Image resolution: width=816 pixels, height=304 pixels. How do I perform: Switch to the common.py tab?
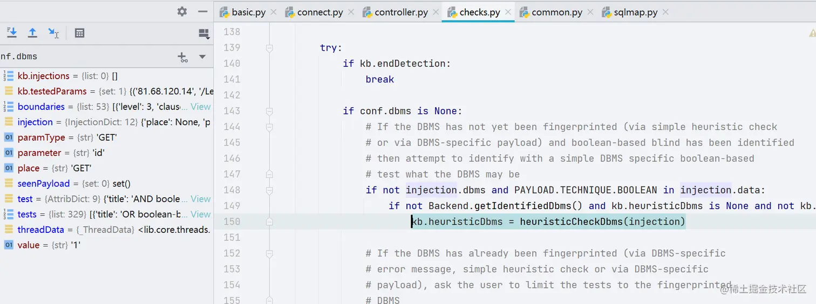pos(557,12)
